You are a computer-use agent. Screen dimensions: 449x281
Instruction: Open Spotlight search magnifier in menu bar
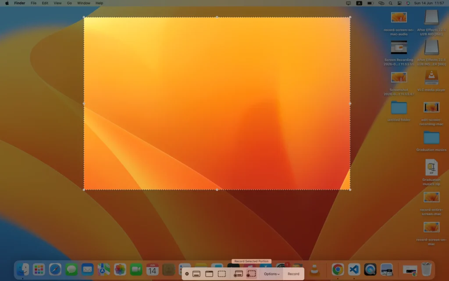pyautogui.click(x=391, y=3)
